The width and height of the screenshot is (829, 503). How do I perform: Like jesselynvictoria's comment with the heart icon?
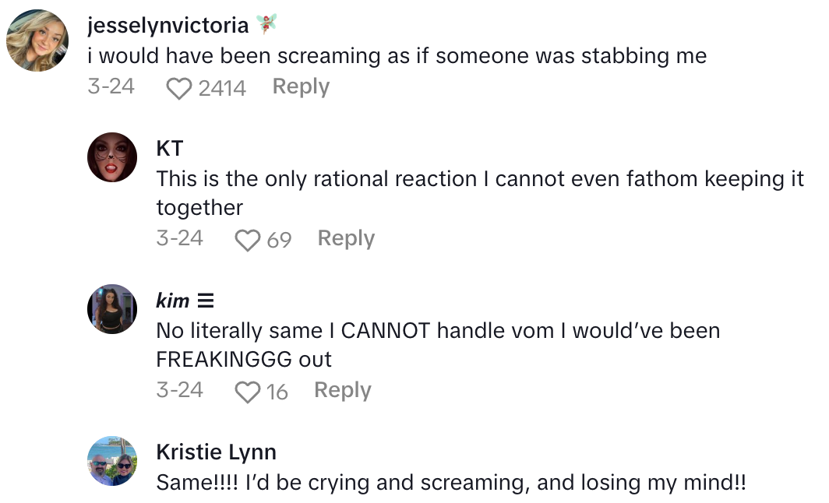tap(179, 88)
